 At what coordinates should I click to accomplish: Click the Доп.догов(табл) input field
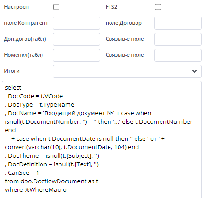[x=76, y=39]
